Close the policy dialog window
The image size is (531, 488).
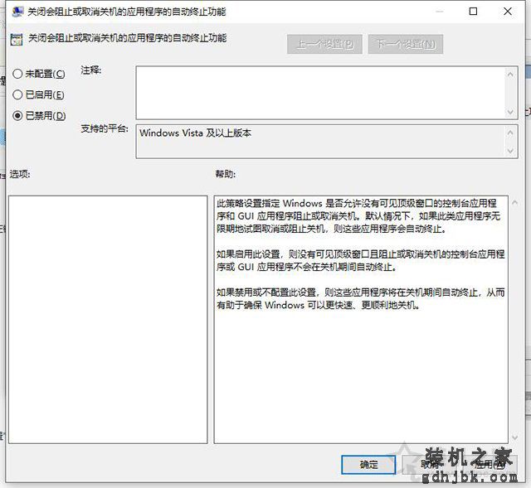508,12
